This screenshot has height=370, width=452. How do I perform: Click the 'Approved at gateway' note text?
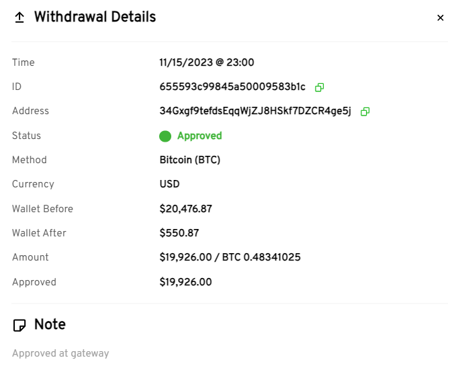[x=60, y=353]
